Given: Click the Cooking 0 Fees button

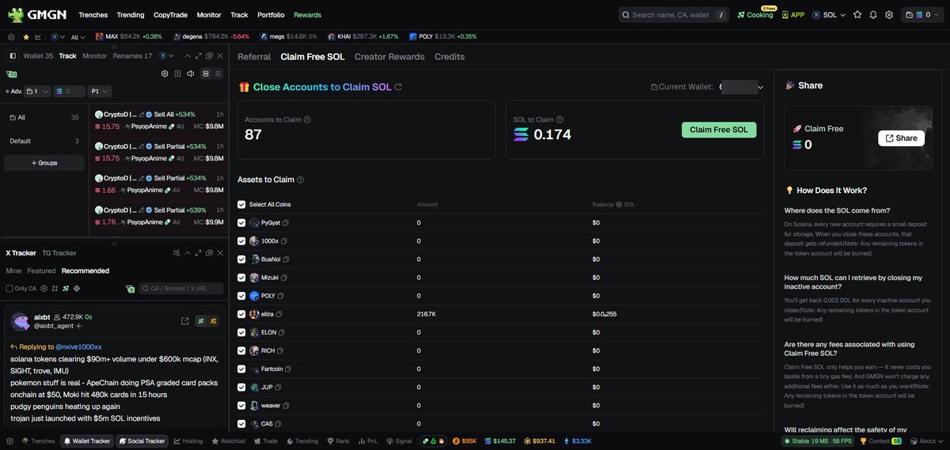Looking at the screenshot, I should tap(755, 14).
